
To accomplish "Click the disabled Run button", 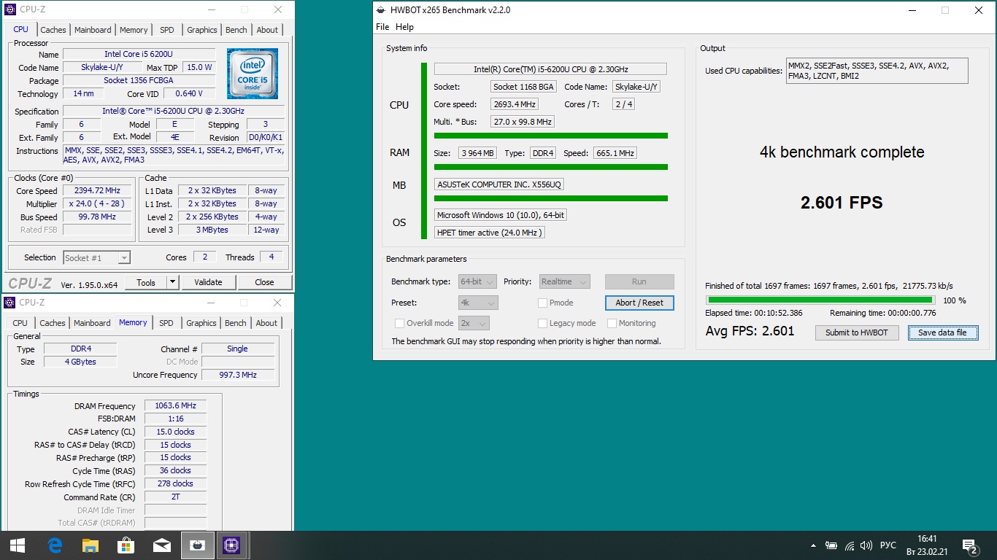I will [x=639, y=281].
